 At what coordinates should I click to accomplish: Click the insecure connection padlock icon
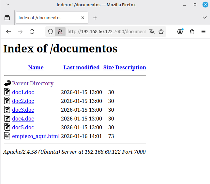pyautogui.click(x=60, y=32)
